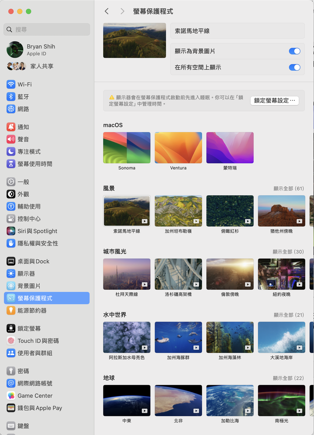
Task: Open the 密碼 key icon
Action: (x=11, y=371)
